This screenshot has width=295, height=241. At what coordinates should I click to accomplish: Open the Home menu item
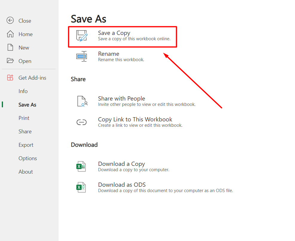(x=26, y=34)
